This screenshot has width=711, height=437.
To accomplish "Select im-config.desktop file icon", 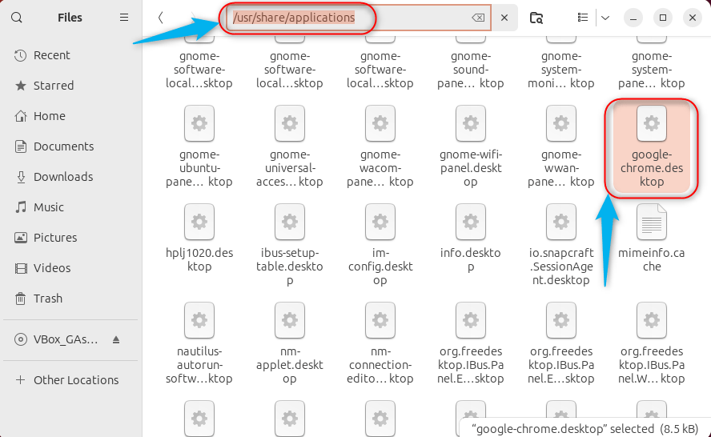I will tap(380, 222).
